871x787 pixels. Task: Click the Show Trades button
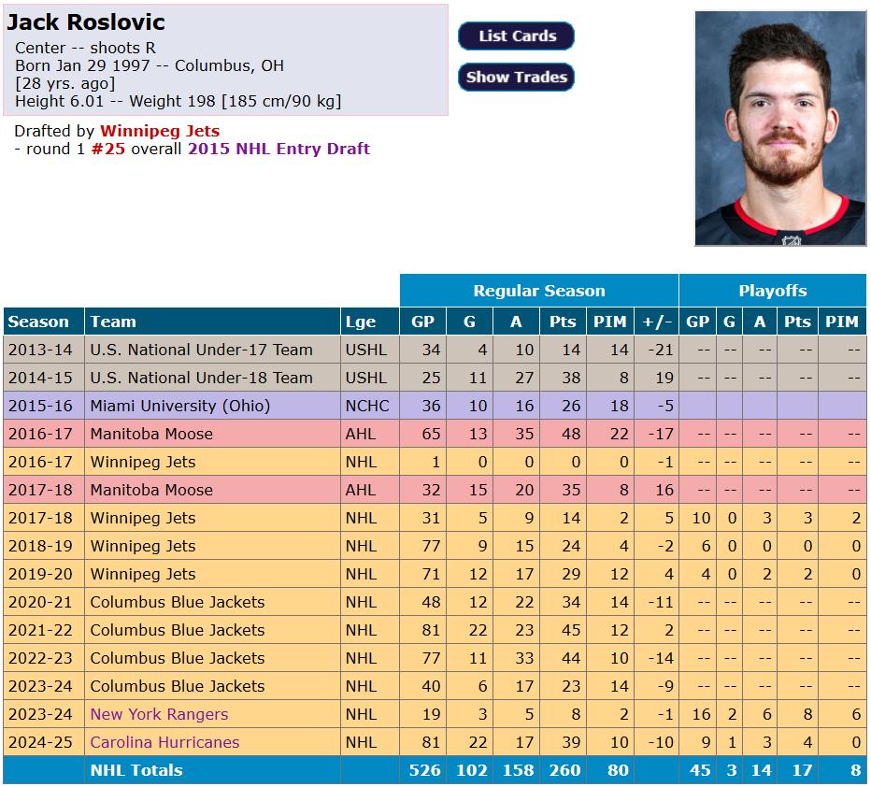tap(516, 78)
